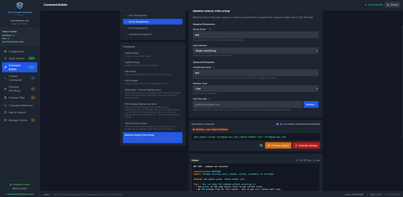Click the FREE badge on Quick Actions
This screenshot has width=403, height=197.
31,58
